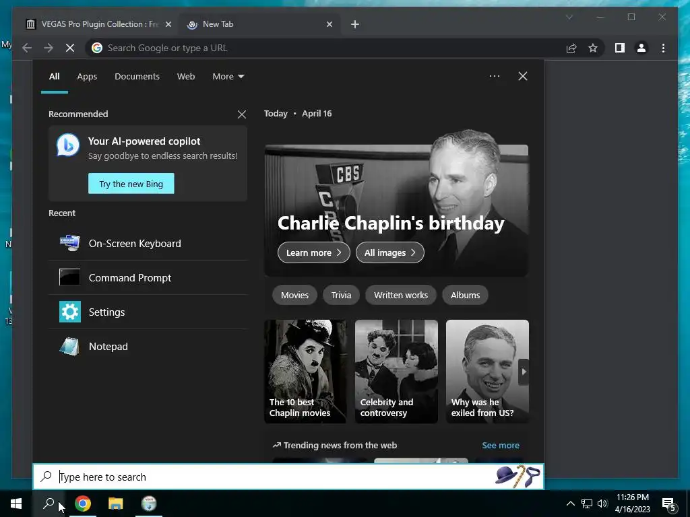Switch to the Documents search tab

(137, 77)
